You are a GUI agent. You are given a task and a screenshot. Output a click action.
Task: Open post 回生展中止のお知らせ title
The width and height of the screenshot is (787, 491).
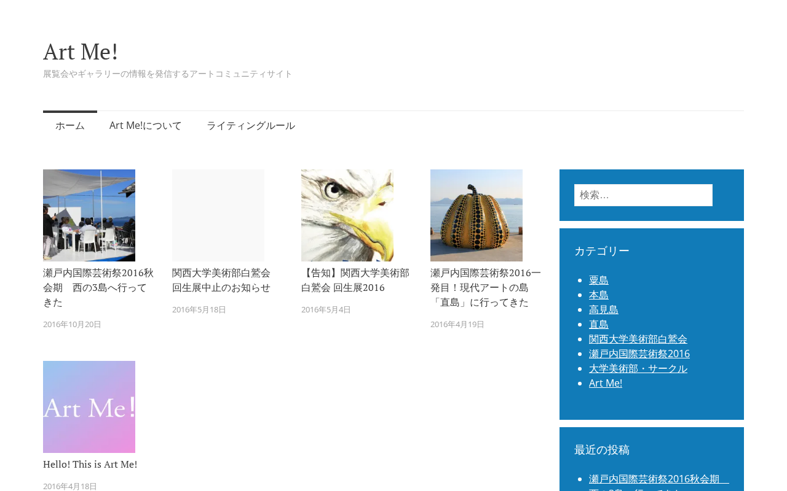point(221,280)
